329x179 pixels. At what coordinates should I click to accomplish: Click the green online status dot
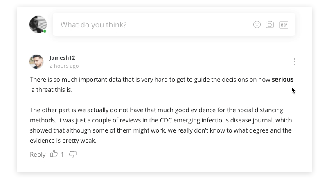click(x=45, y=31)
